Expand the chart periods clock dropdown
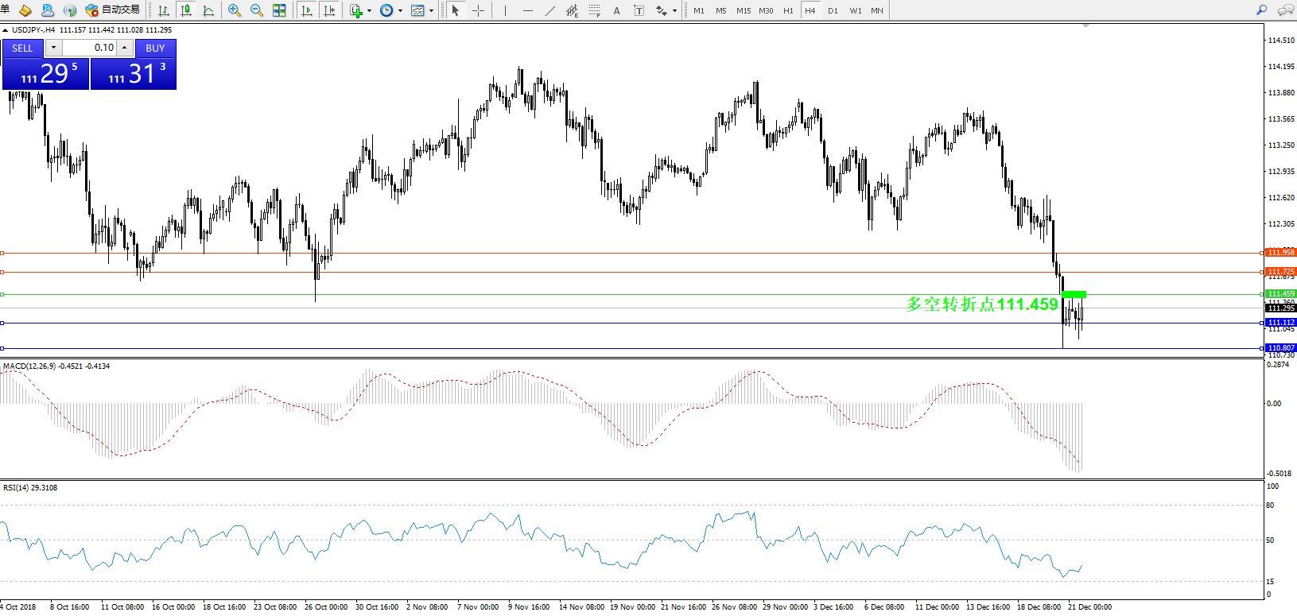This screenshot has height=616, width=1297. coord(400,10)
